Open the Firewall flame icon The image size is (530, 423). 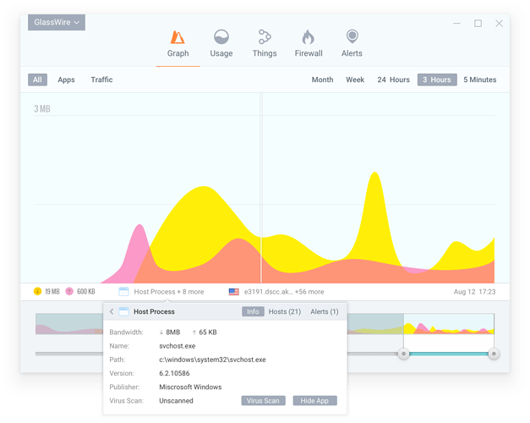pos(309,37)
